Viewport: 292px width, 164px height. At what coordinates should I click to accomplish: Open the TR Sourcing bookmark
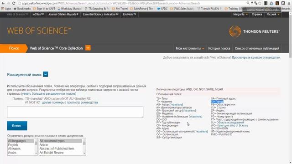(x=97, y=9)
